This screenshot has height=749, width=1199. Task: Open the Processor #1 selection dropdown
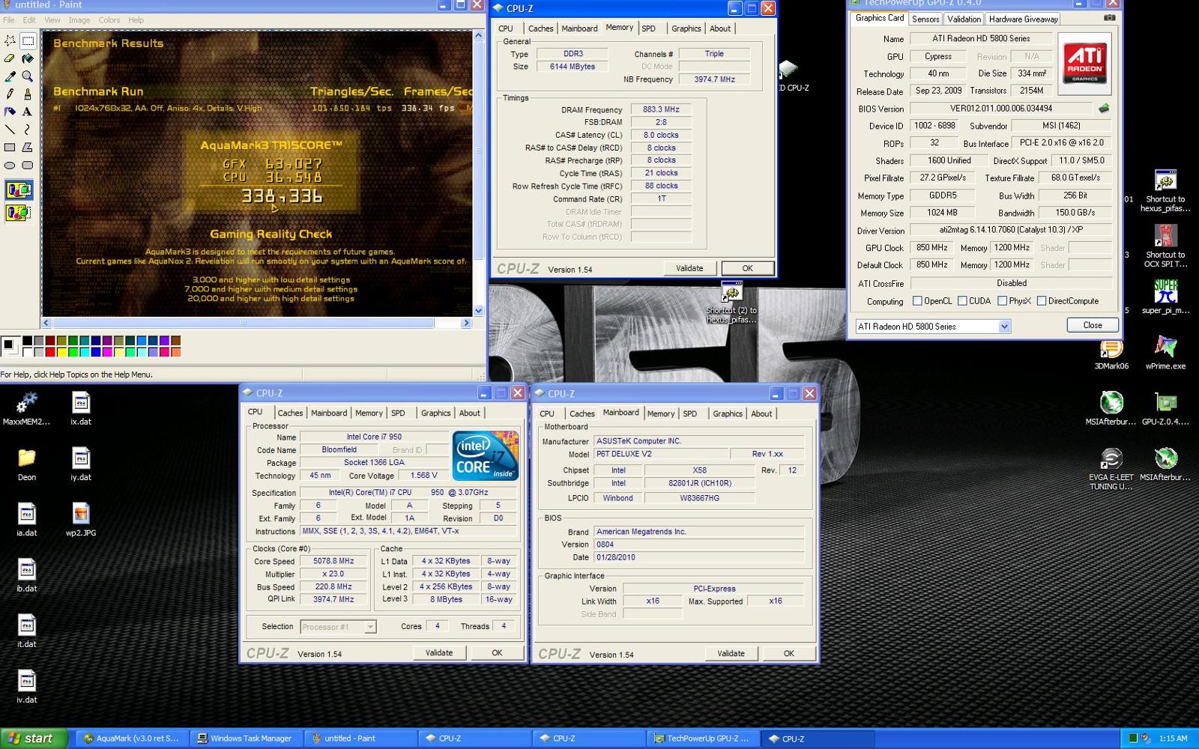click(338, 627)
